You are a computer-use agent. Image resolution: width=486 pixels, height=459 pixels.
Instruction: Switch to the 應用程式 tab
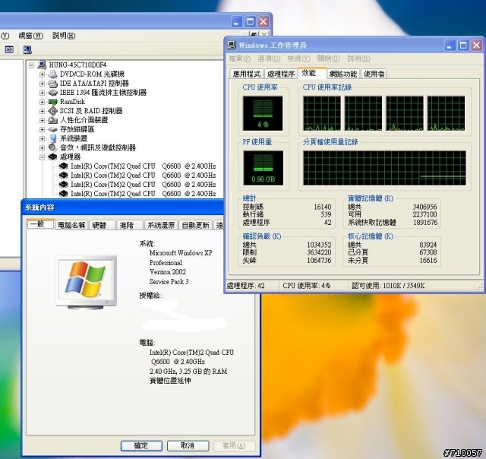click(247, 74)
